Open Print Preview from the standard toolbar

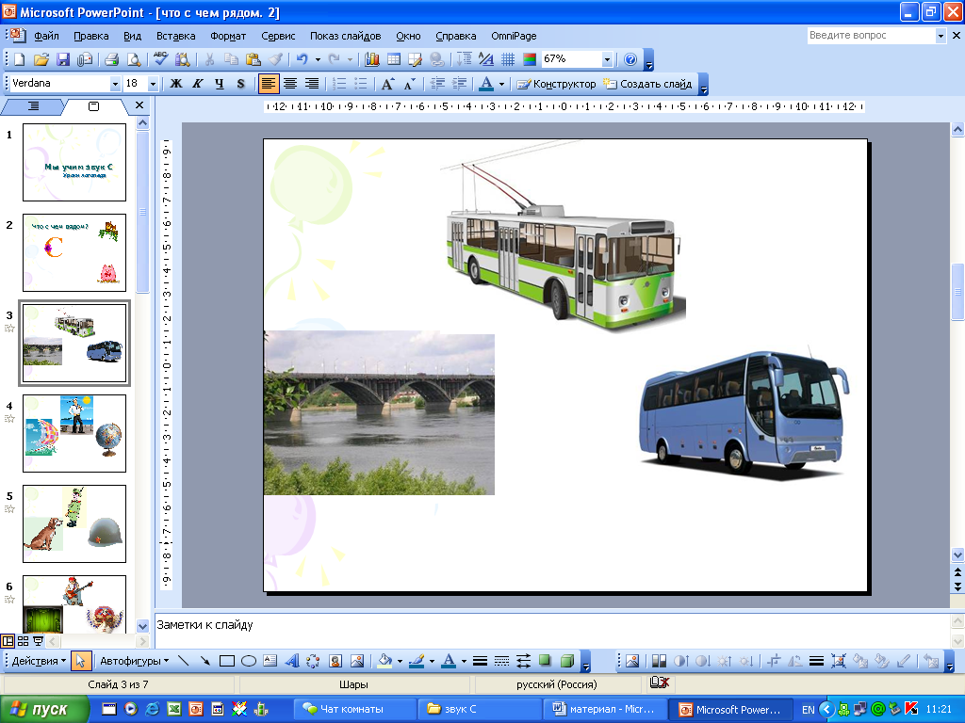click(x=133, y=59)
